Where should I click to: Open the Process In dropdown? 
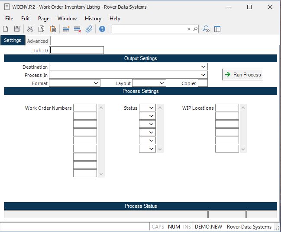(203, 75)
